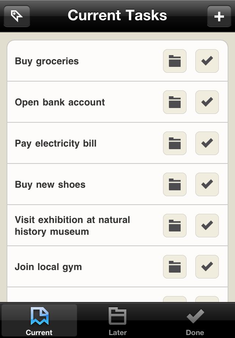
Task: Move museum exhibition task to later folder
Action: tap(175, 226)
